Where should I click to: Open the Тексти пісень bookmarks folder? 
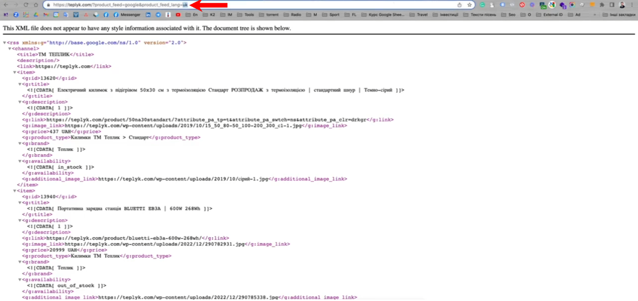(480, 15)
